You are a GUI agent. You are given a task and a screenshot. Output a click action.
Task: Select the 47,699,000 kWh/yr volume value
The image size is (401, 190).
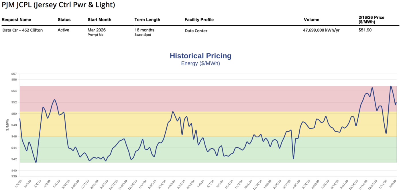(x=321, y=30)
